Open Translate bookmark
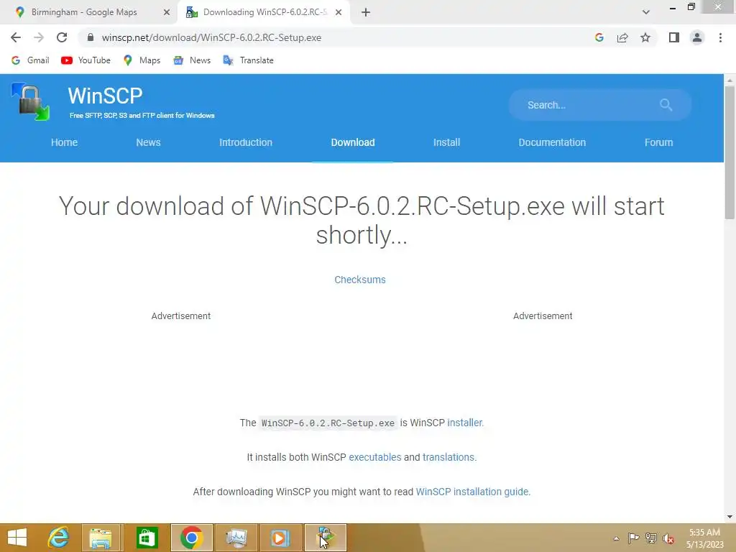 248,60
